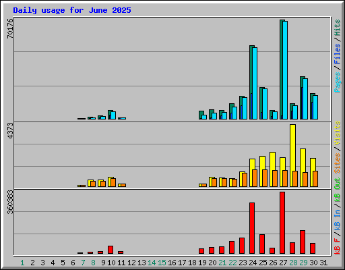Click the 360383 kB axis value
This screenshot has width=345, height=270.
(10, 202)
